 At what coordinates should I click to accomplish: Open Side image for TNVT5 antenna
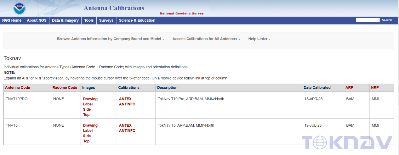click(87, 136)
